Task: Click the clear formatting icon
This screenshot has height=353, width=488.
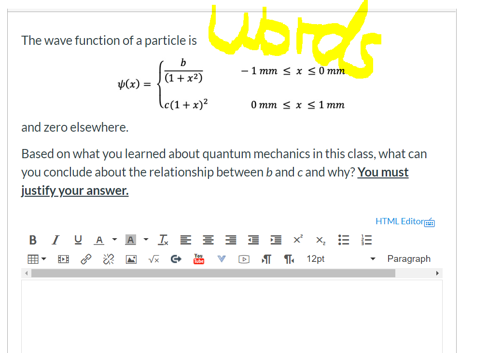Action: (x=163, y=239)
